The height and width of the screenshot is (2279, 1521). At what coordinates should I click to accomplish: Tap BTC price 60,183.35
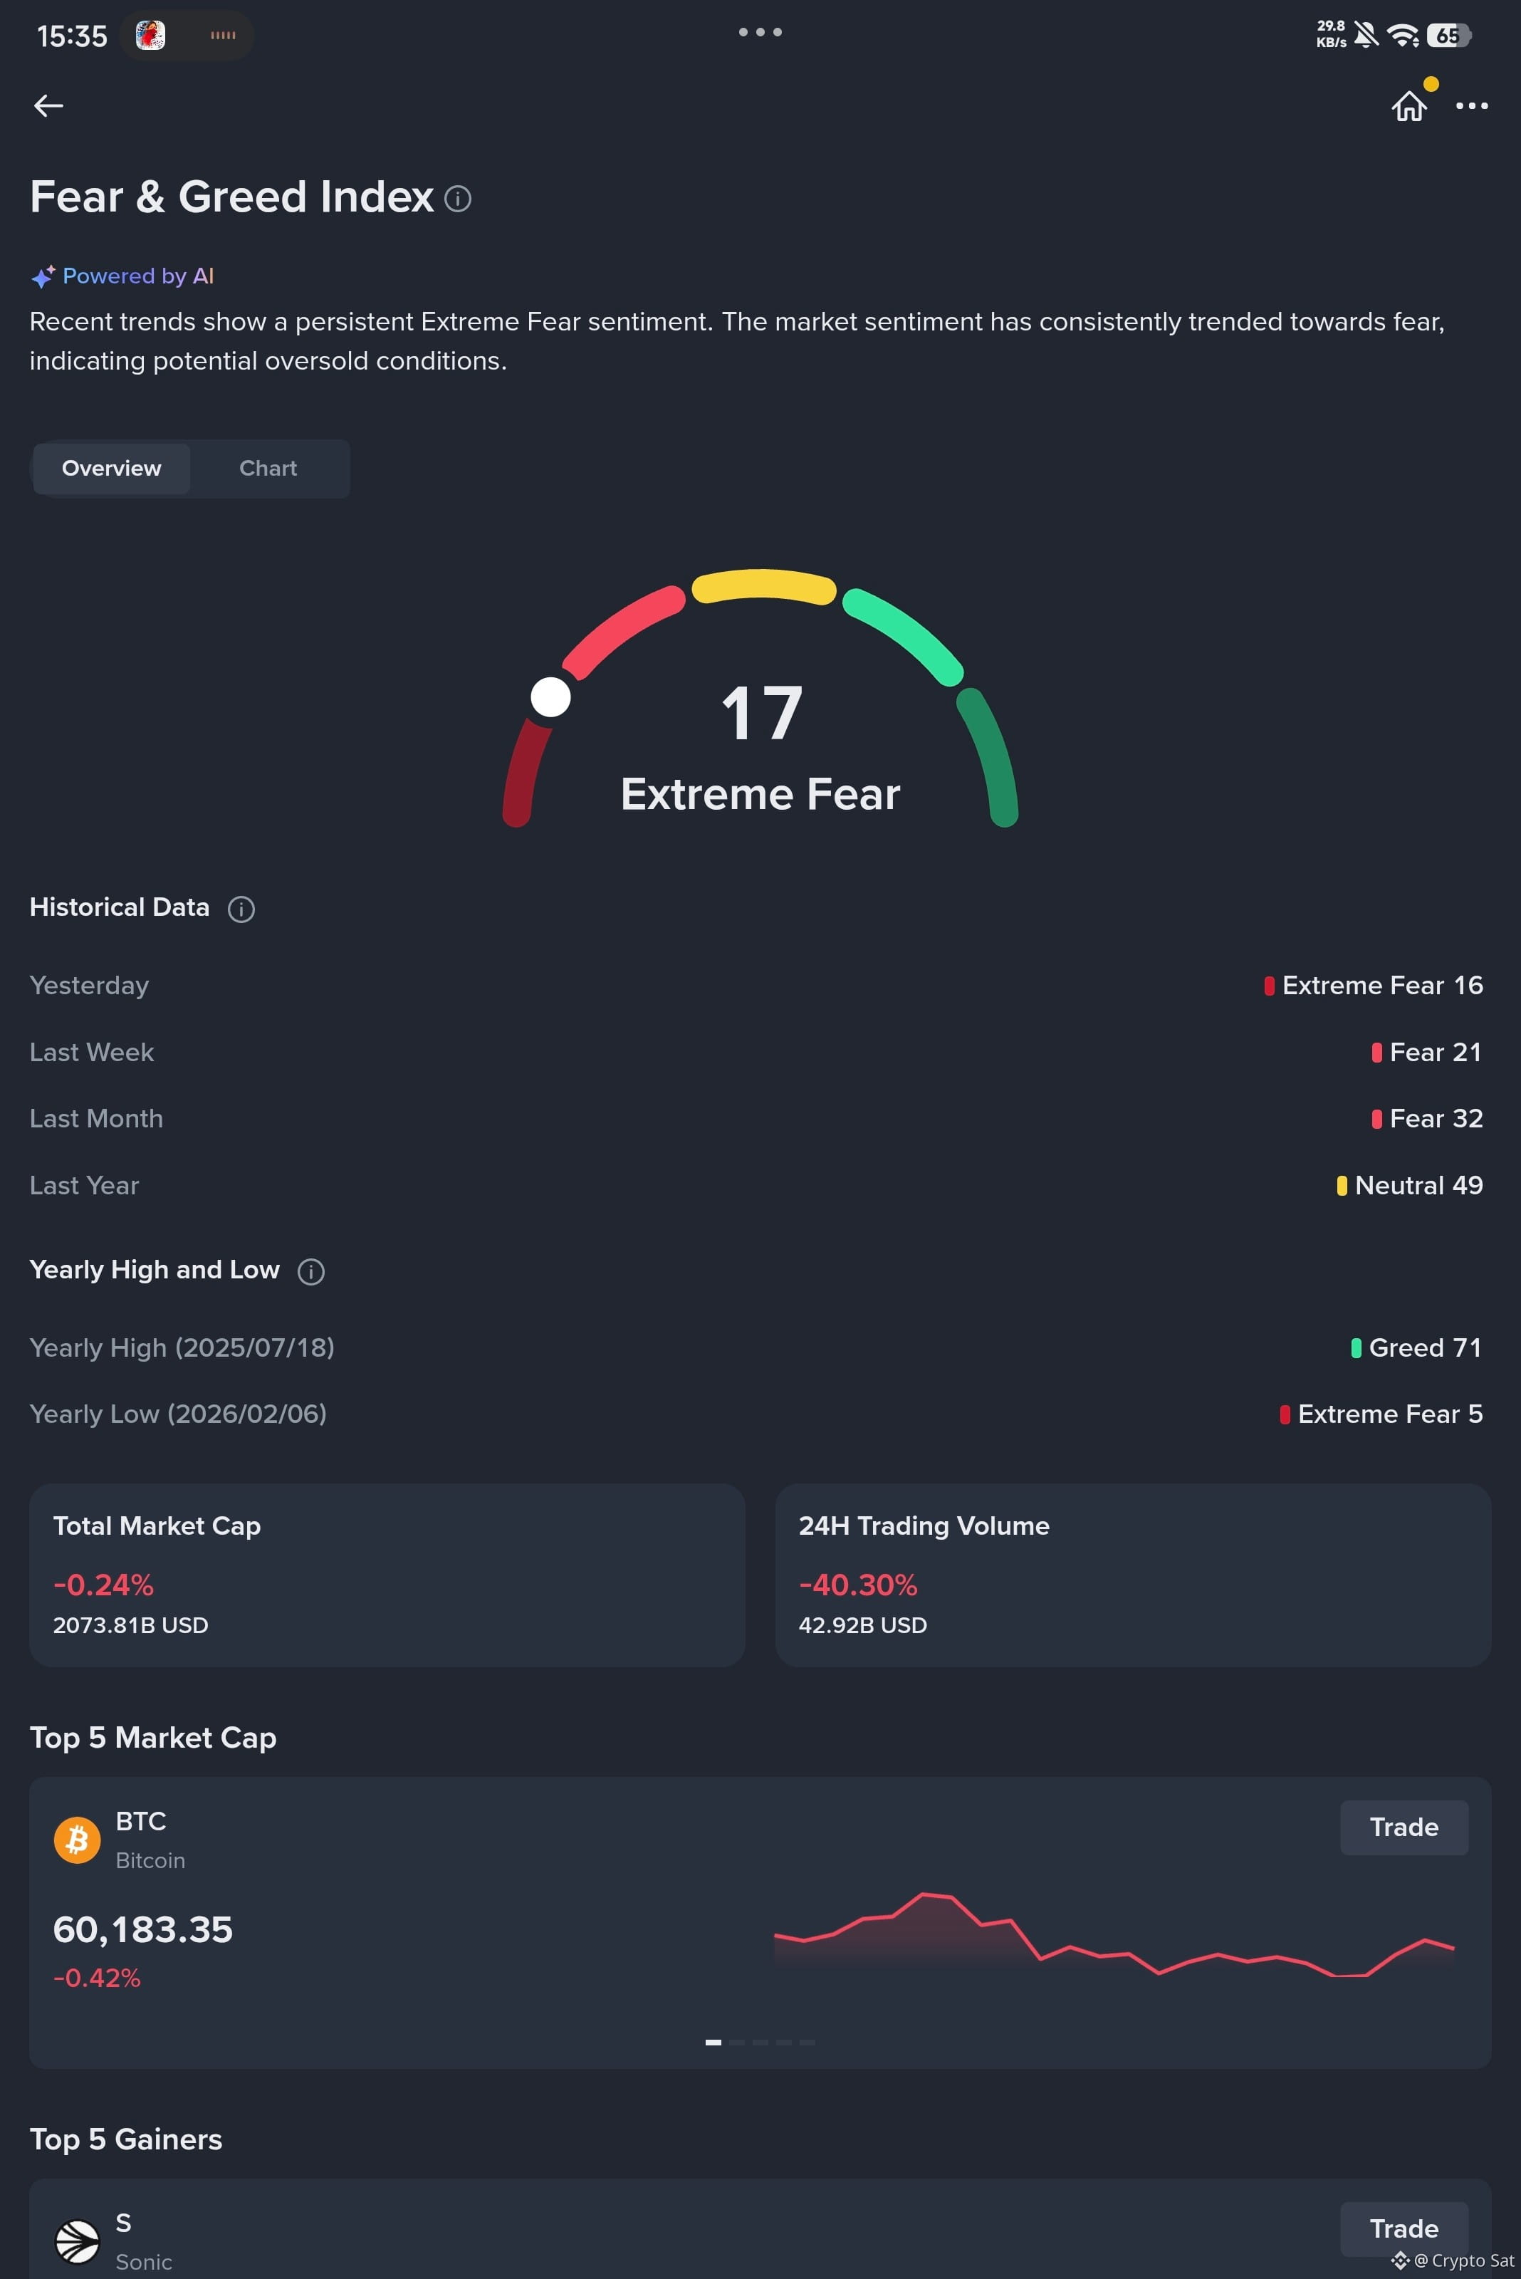[142, 1930]
